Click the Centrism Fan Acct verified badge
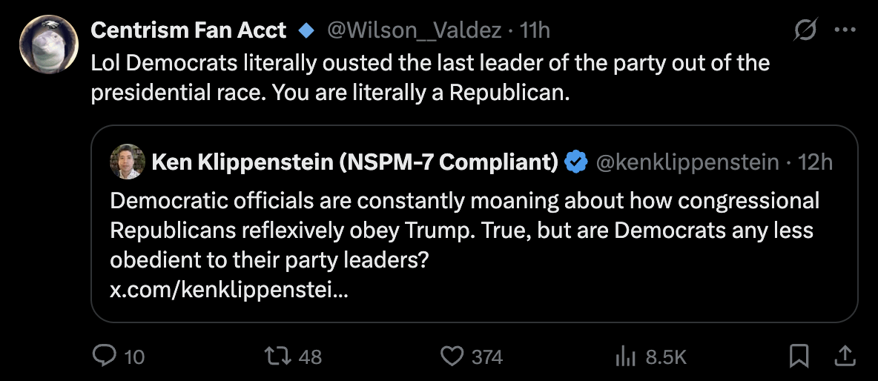 click(x=305, y=30)
